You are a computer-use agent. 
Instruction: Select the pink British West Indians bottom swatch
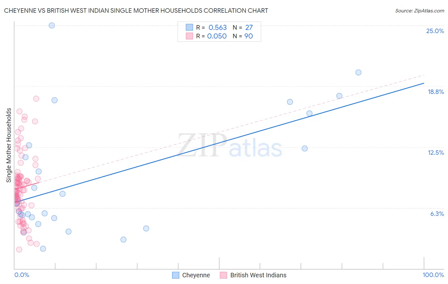tap(223, 275)
